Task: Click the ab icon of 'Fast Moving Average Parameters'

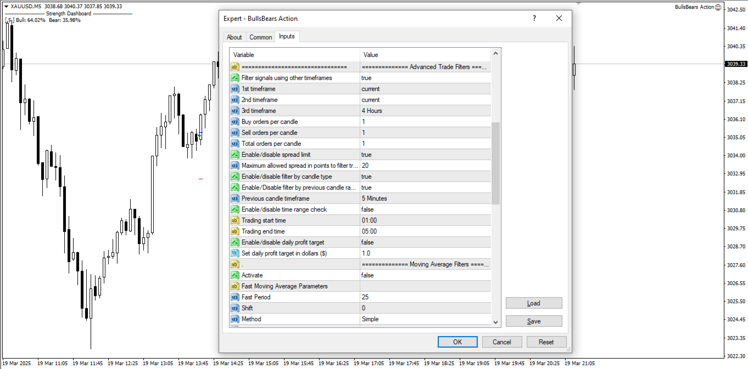Action: (x=235, y=286)
